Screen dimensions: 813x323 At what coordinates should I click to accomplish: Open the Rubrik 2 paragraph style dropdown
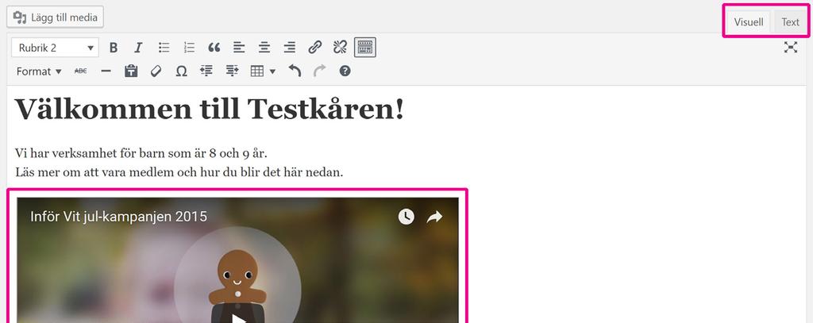click(55, 48)
